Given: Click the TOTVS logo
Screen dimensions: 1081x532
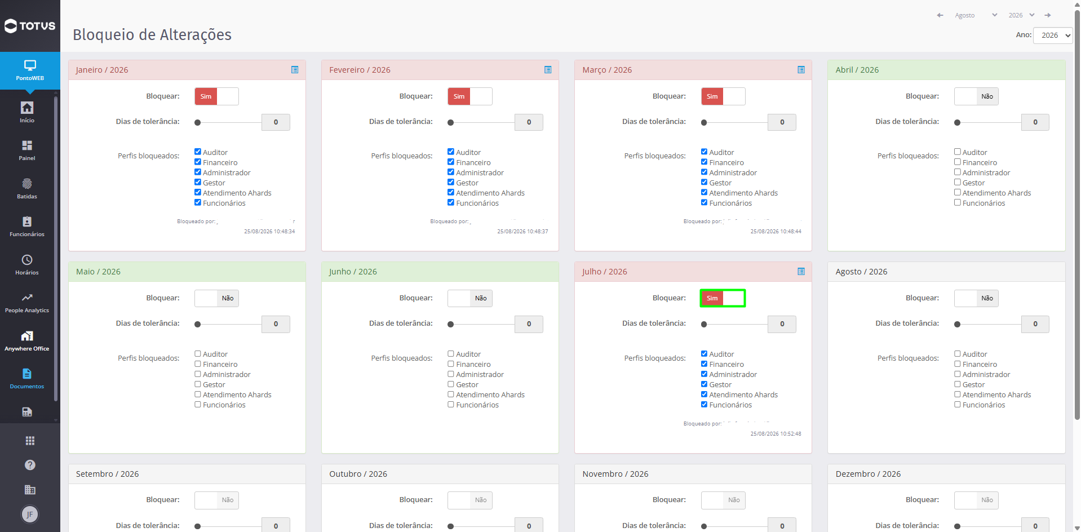Looking at the screenshot, I should [x=30, y=26].
